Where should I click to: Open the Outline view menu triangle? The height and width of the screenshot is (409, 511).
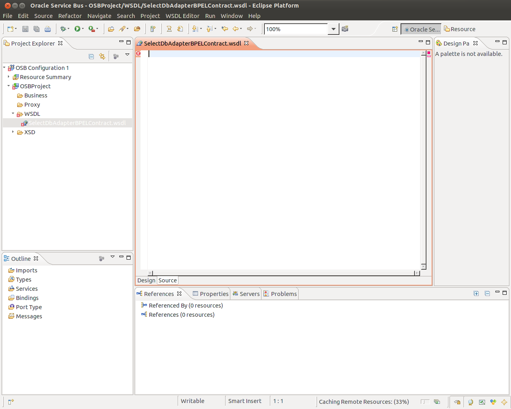point(113,257)
